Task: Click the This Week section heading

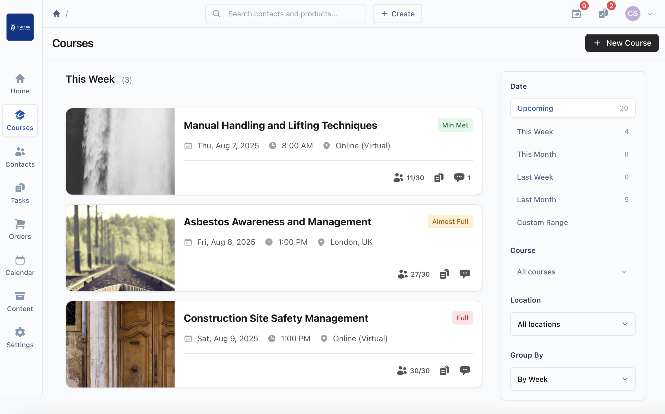Action: coord(90,79)
